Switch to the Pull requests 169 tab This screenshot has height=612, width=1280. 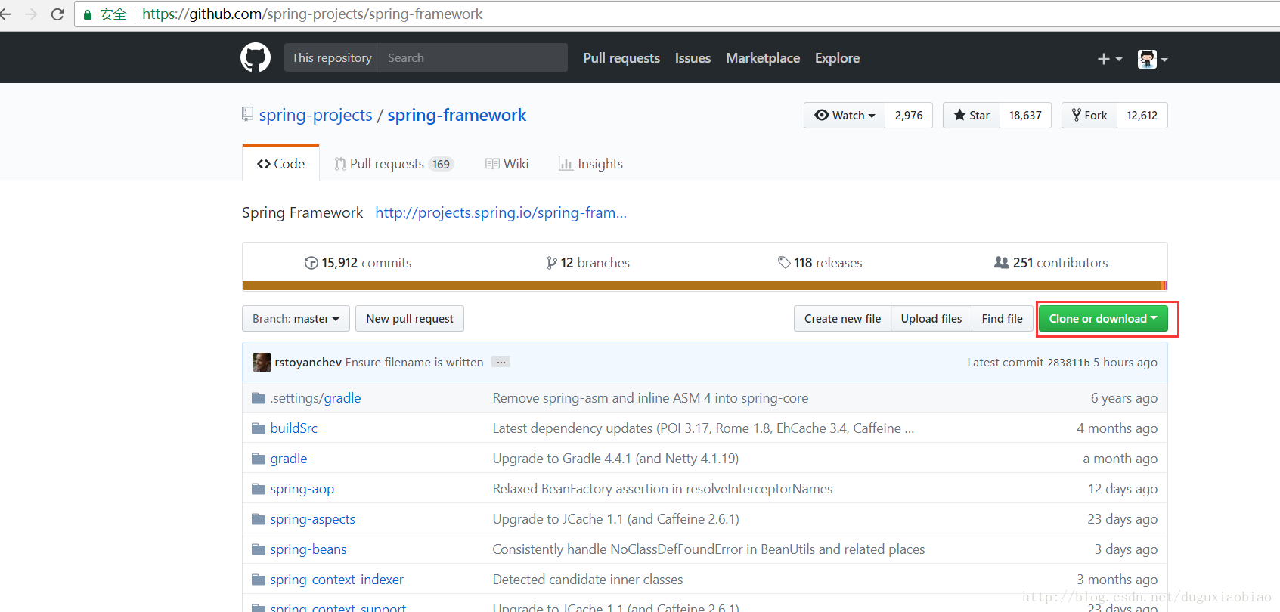(x=394, y=164)
